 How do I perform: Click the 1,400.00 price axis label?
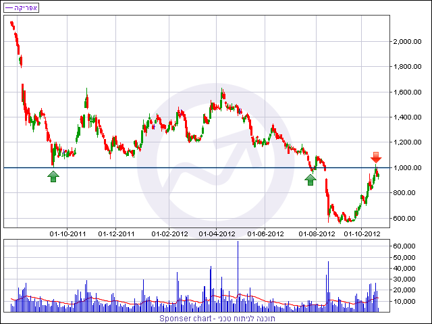[408, 117]
